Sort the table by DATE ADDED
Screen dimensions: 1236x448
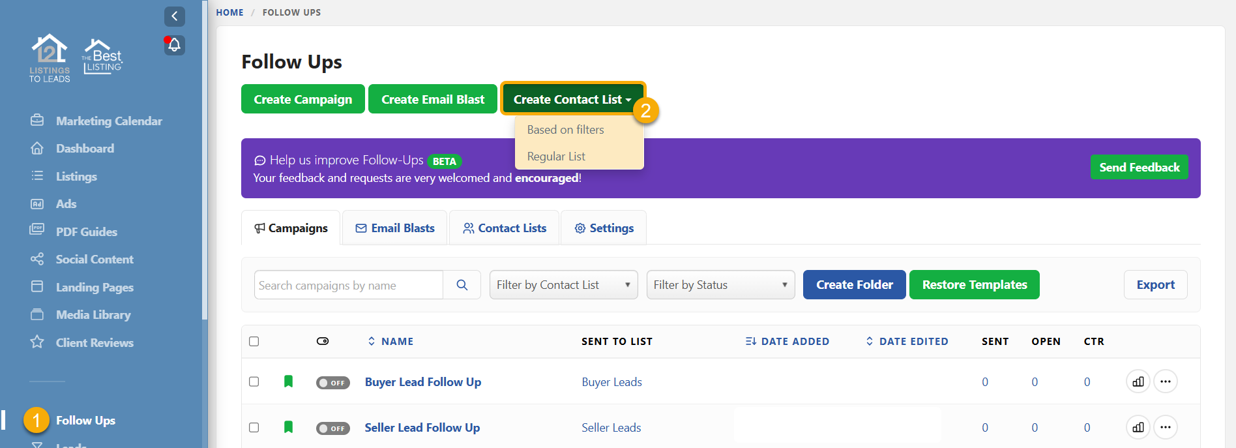click(x=787, y=341)
